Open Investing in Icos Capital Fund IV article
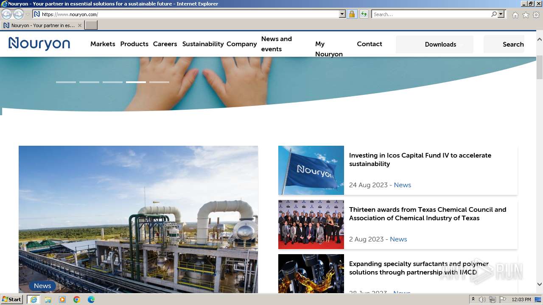543x305 pixels. pyautogui.click(x=420, y=160)
